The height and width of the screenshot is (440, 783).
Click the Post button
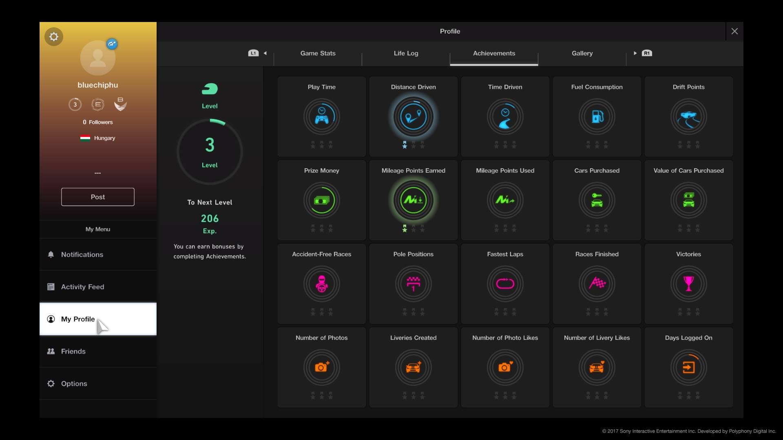coord(98,197)
